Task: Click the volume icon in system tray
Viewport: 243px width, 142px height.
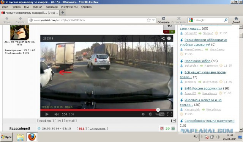Action: tap(218, 137)
